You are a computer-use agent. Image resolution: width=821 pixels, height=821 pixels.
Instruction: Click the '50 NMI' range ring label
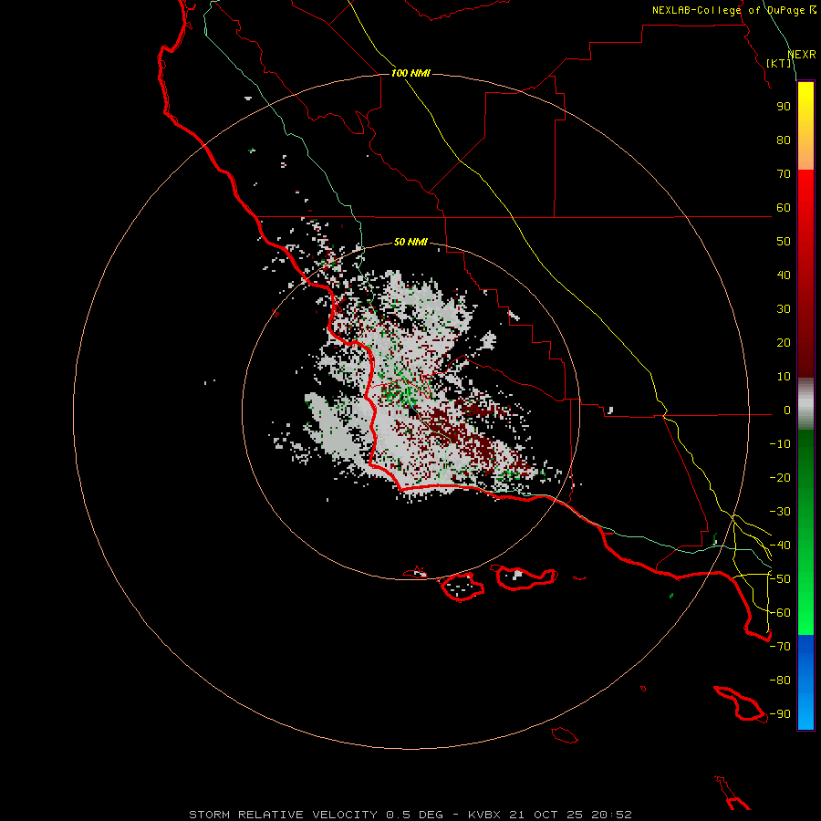point(410,242)
